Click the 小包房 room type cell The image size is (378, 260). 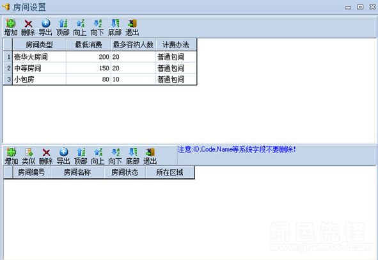(39, 79)
